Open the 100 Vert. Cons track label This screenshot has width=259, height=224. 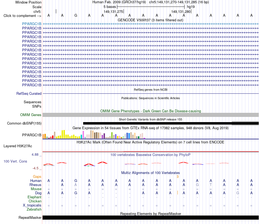pyautogui.click(x=15, y=161)
